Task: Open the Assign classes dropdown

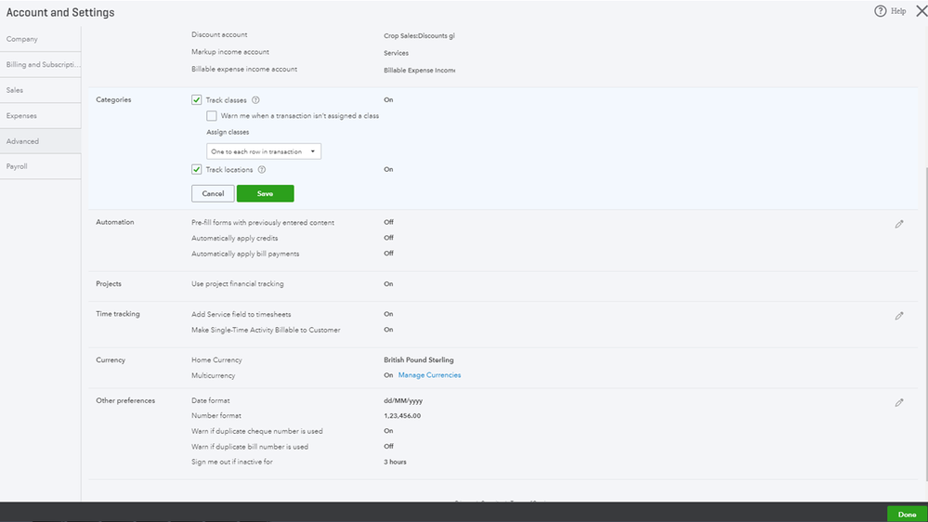Action: [x=264, y=151]
